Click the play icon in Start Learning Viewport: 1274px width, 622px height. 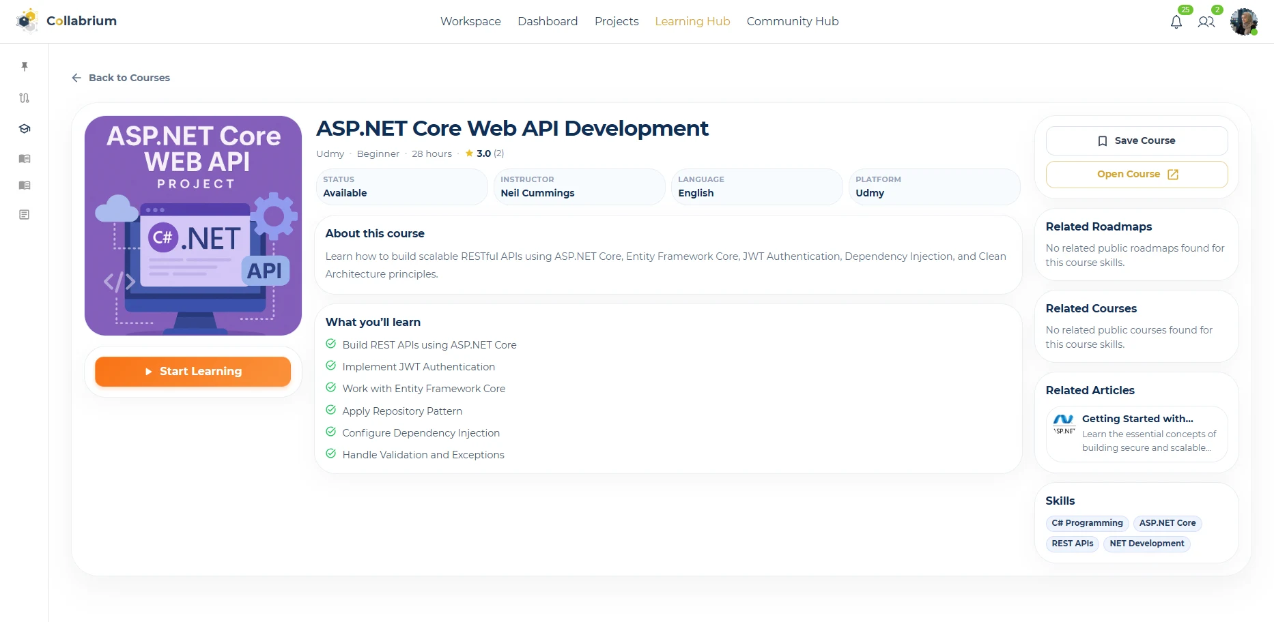148,372
